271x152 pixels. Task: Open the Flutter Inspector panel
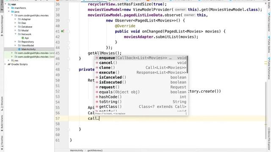click(x=269, y=22)
